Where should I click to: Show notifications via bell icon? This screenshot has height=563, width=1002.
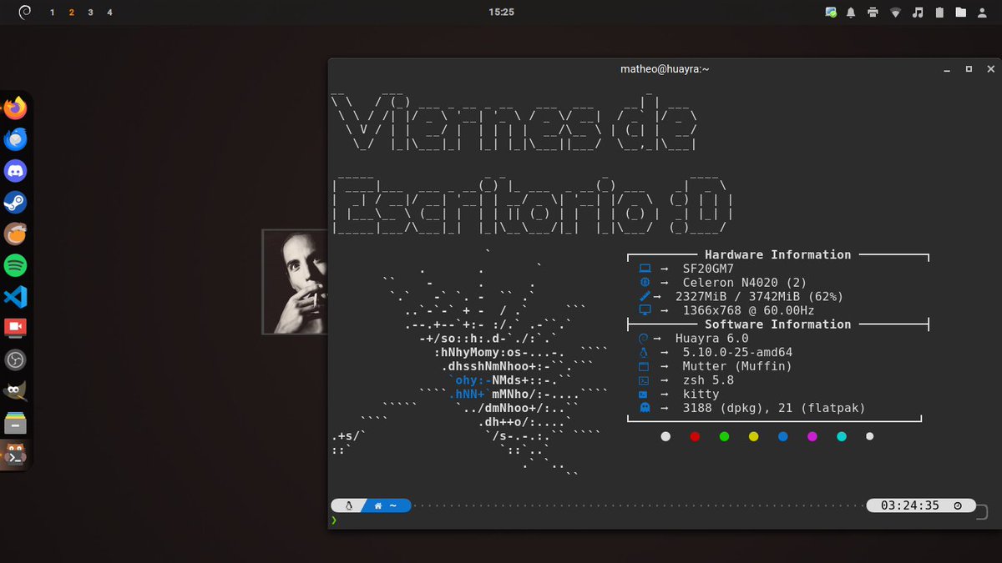click(x=852, y=12)
